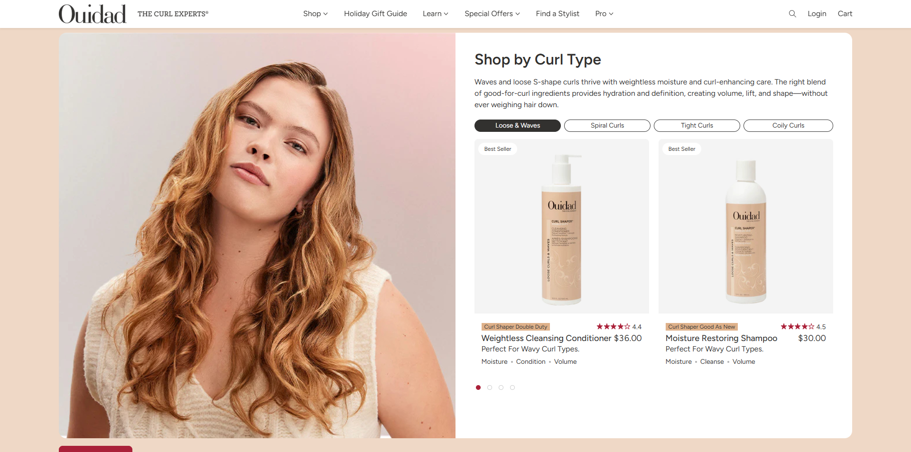Go to the Ouidad logo homepage

point(93,14)
